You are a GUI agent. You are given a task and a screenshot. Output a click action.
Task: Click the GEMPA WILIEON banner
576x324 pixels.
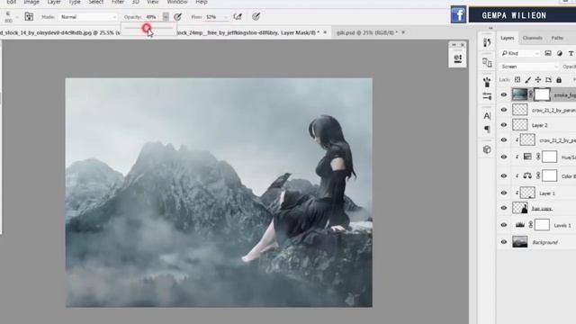point(522,15)
